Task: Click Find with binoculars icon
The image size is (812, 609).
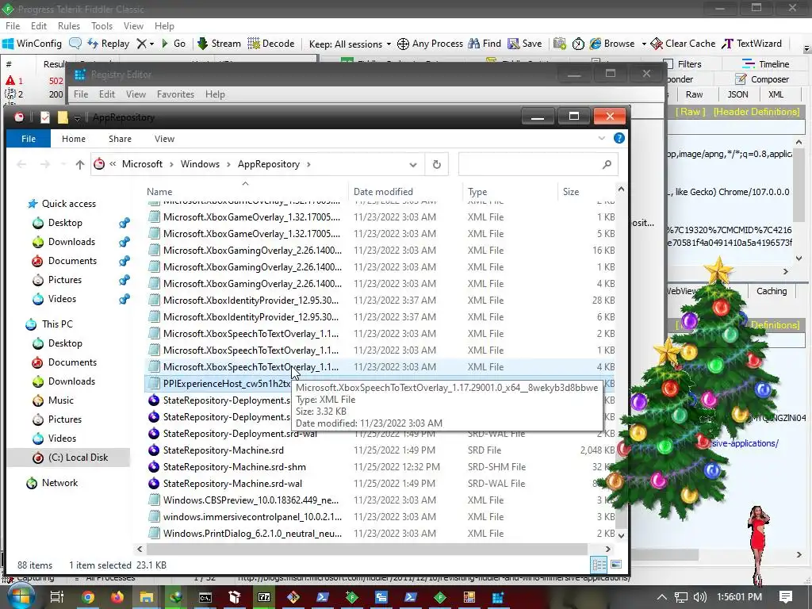Action: (485, 44)
